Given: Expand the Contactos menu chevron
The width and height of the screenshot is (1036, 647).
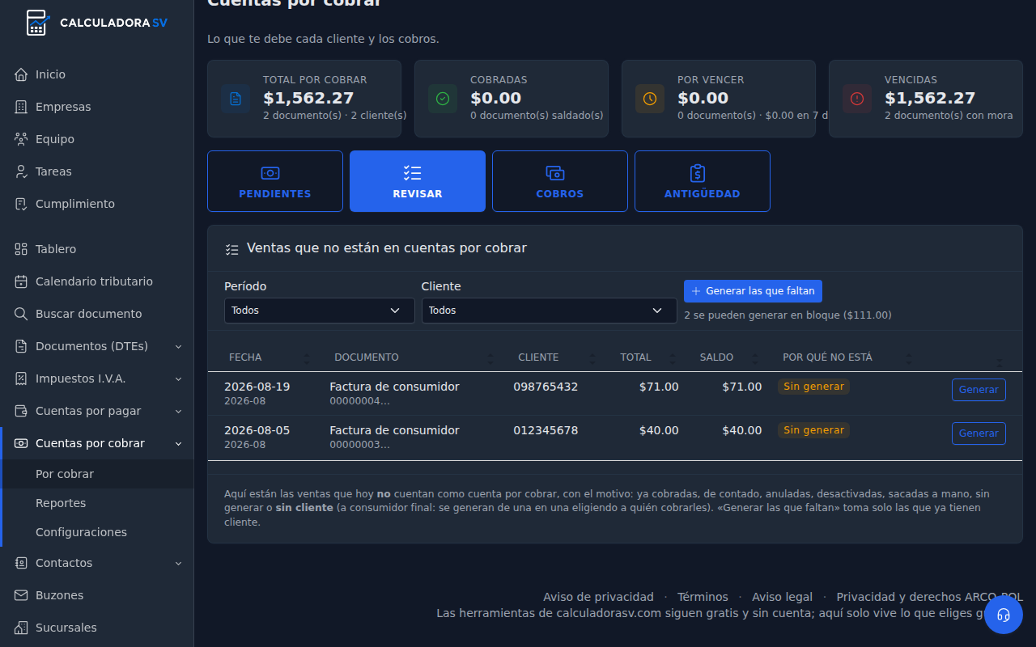Looking at the screenshot, I should 178,563.
